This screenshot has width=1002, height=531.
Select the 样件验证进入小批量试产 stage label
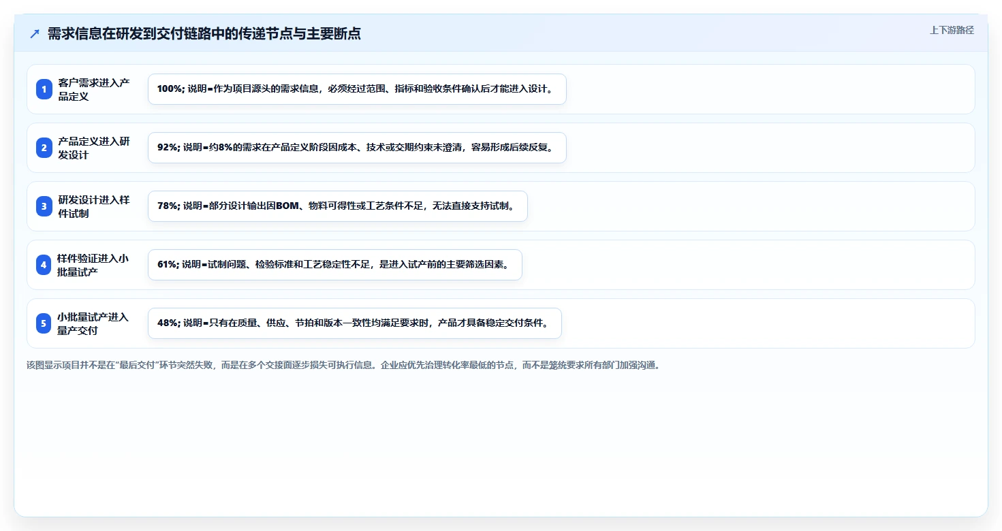pos(94,265)
